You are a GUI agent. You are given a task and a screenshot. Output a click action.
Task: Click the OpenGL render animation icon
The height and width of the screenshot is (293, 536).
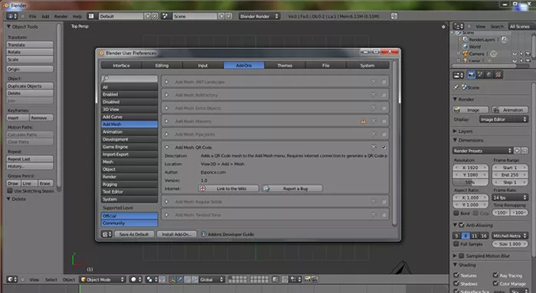pos(315,279)
